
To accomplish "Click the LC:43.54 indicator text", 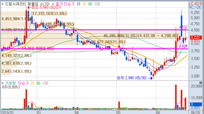I will tap(196, 4).
